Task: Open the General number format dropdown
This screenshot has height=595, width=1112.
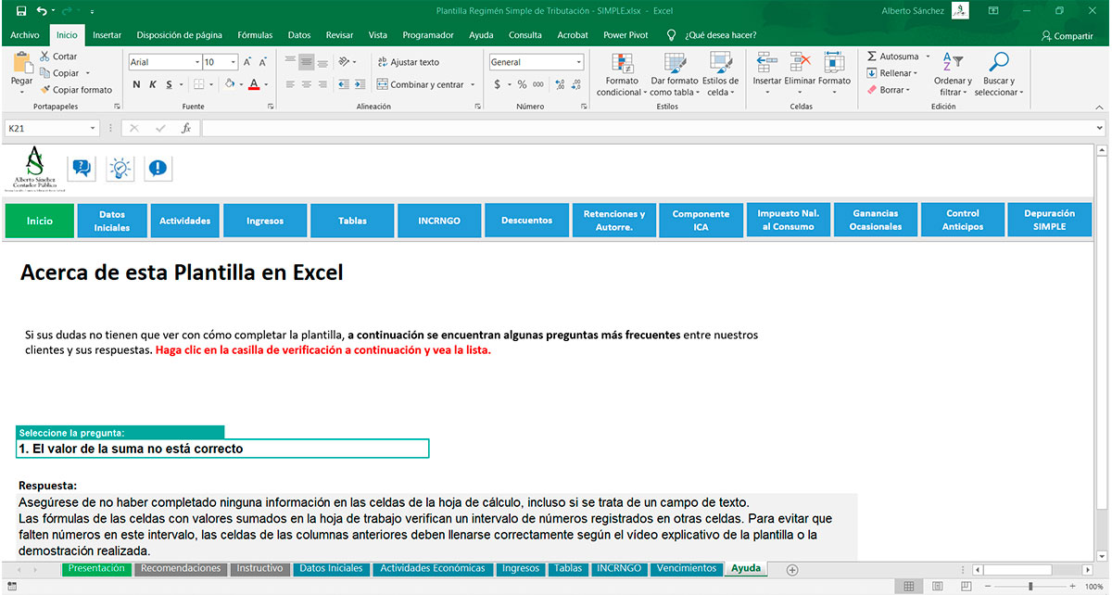Action: 579,62
